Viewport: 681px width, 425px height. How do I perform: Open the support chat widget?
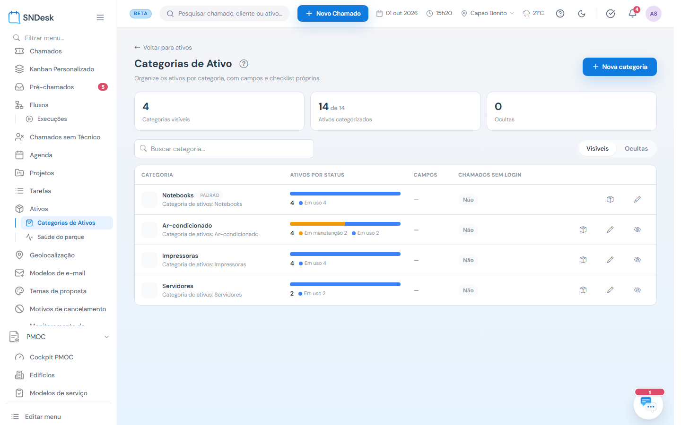coord(648,405)
